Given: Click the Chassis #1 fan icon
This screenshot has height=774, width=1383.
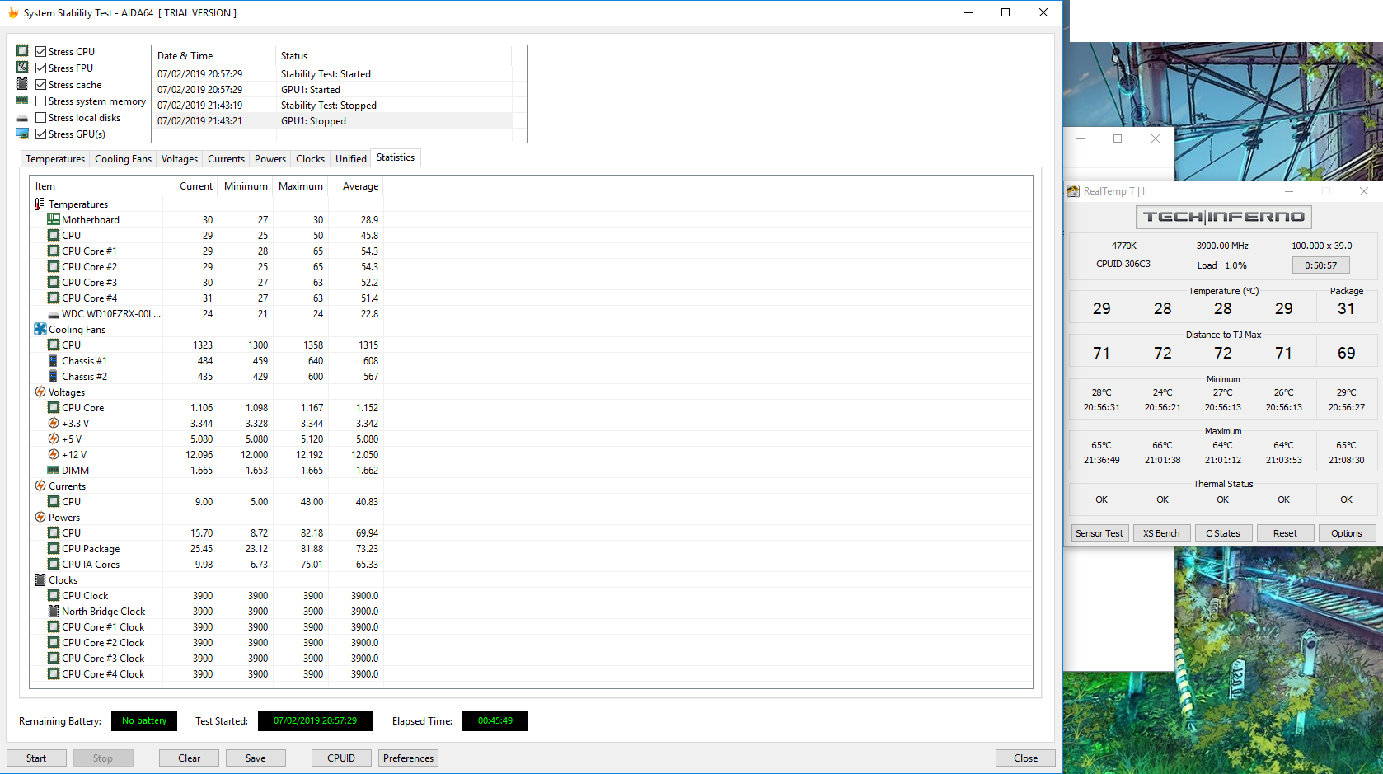Looking at the screenshot, I should tap(54, 360).
